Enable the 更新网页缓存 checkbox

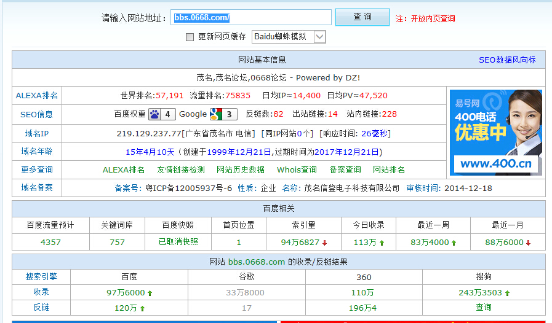coord(190,37)
